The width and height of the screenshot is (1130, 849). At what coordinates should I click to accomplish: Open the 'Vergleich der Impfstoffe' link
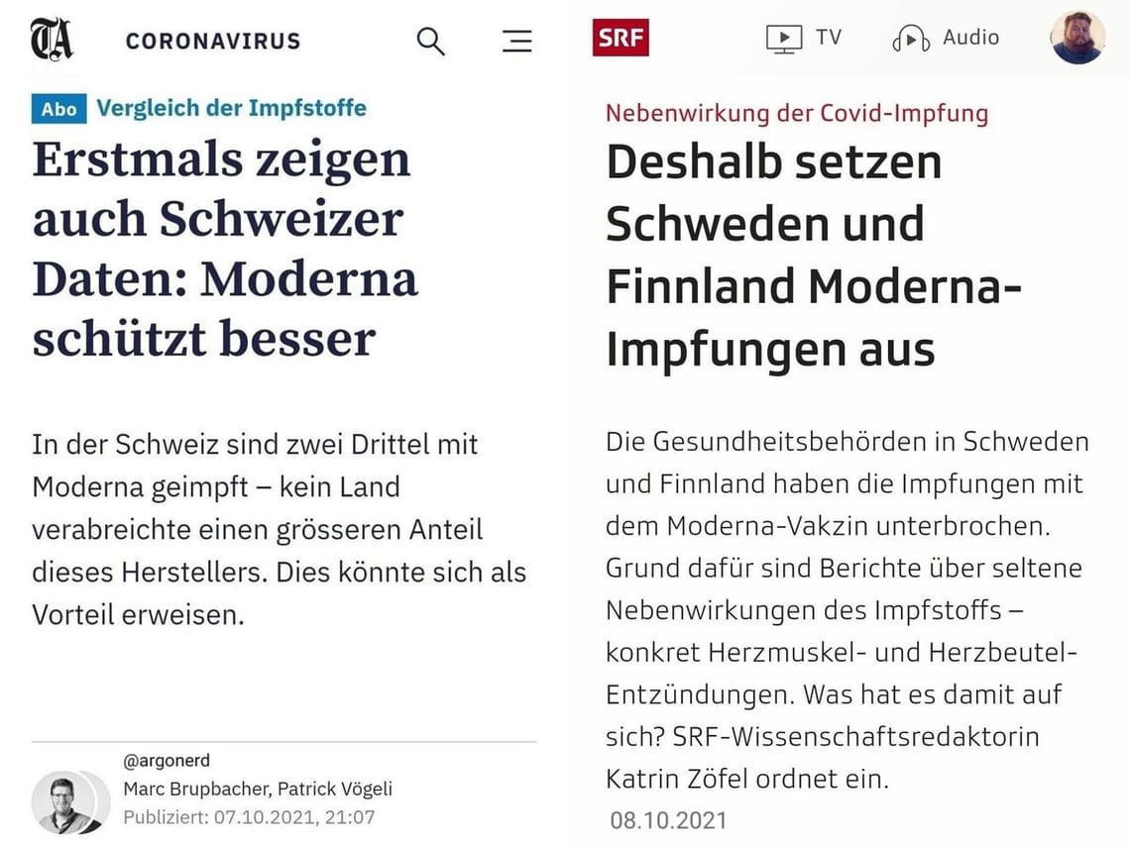click(235, 108)
